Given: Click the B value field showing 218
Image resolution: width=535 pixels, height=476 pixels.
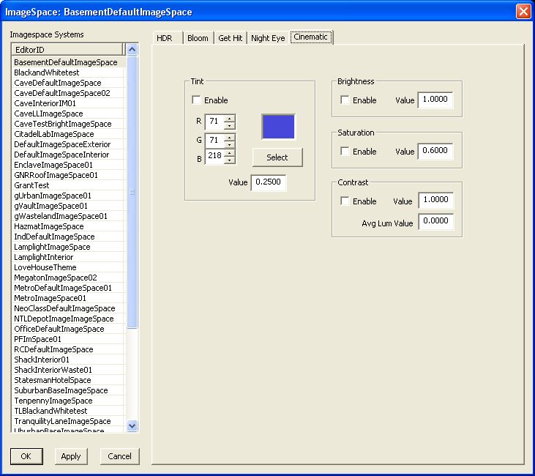Looking at the screenshot, I should pyautogui.click(x=214, y=156).
